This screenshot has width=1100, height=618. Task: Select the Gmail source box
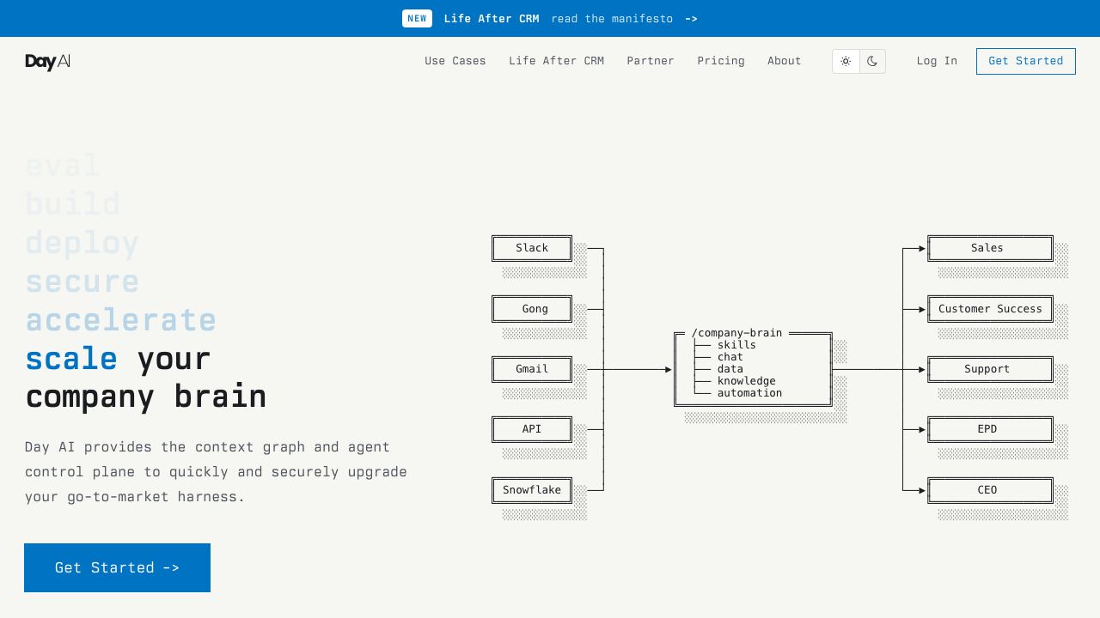pos(532,369)
